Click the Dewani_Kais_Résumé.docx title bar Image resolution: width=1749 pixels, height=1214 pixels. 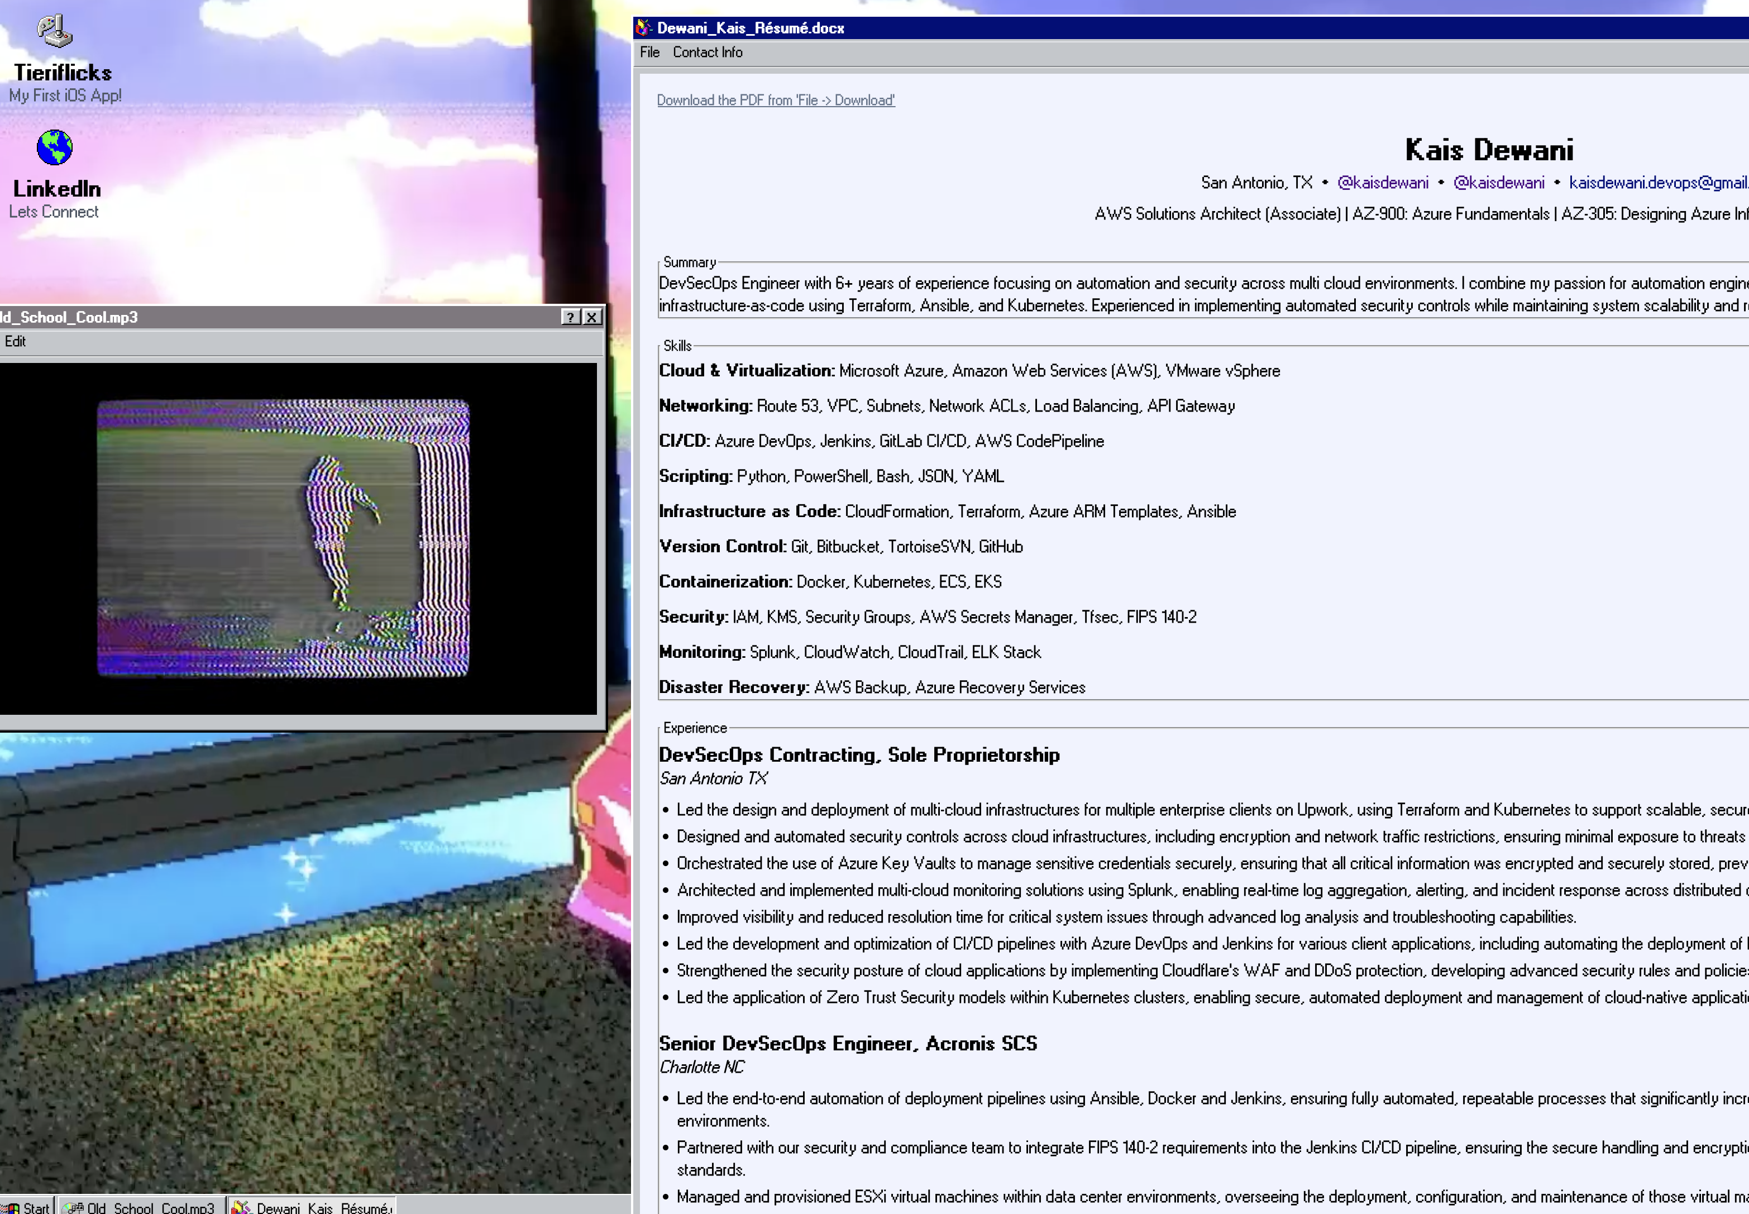(1191, 28)
